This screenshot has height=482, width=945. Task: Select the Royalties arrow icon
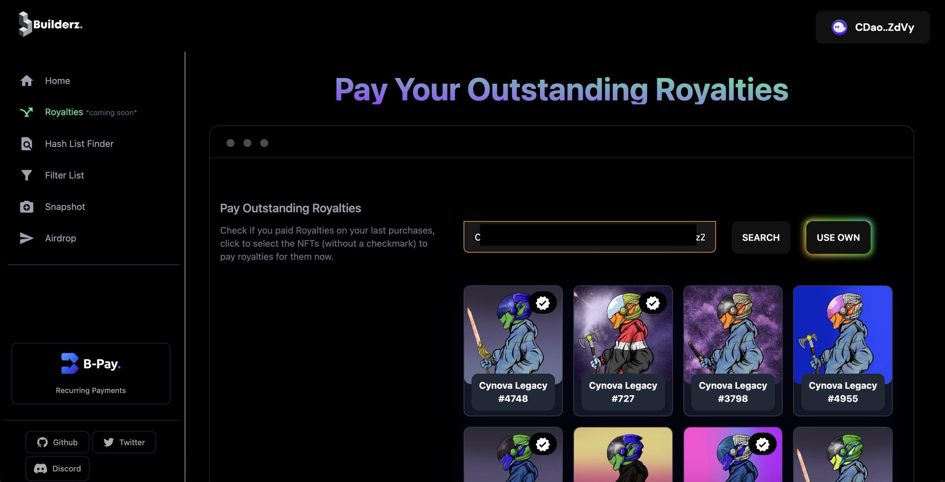27,112
